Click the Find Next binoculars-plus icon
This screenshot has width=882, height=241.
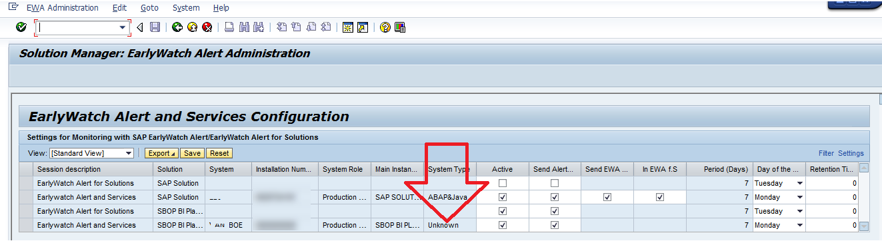258,27
